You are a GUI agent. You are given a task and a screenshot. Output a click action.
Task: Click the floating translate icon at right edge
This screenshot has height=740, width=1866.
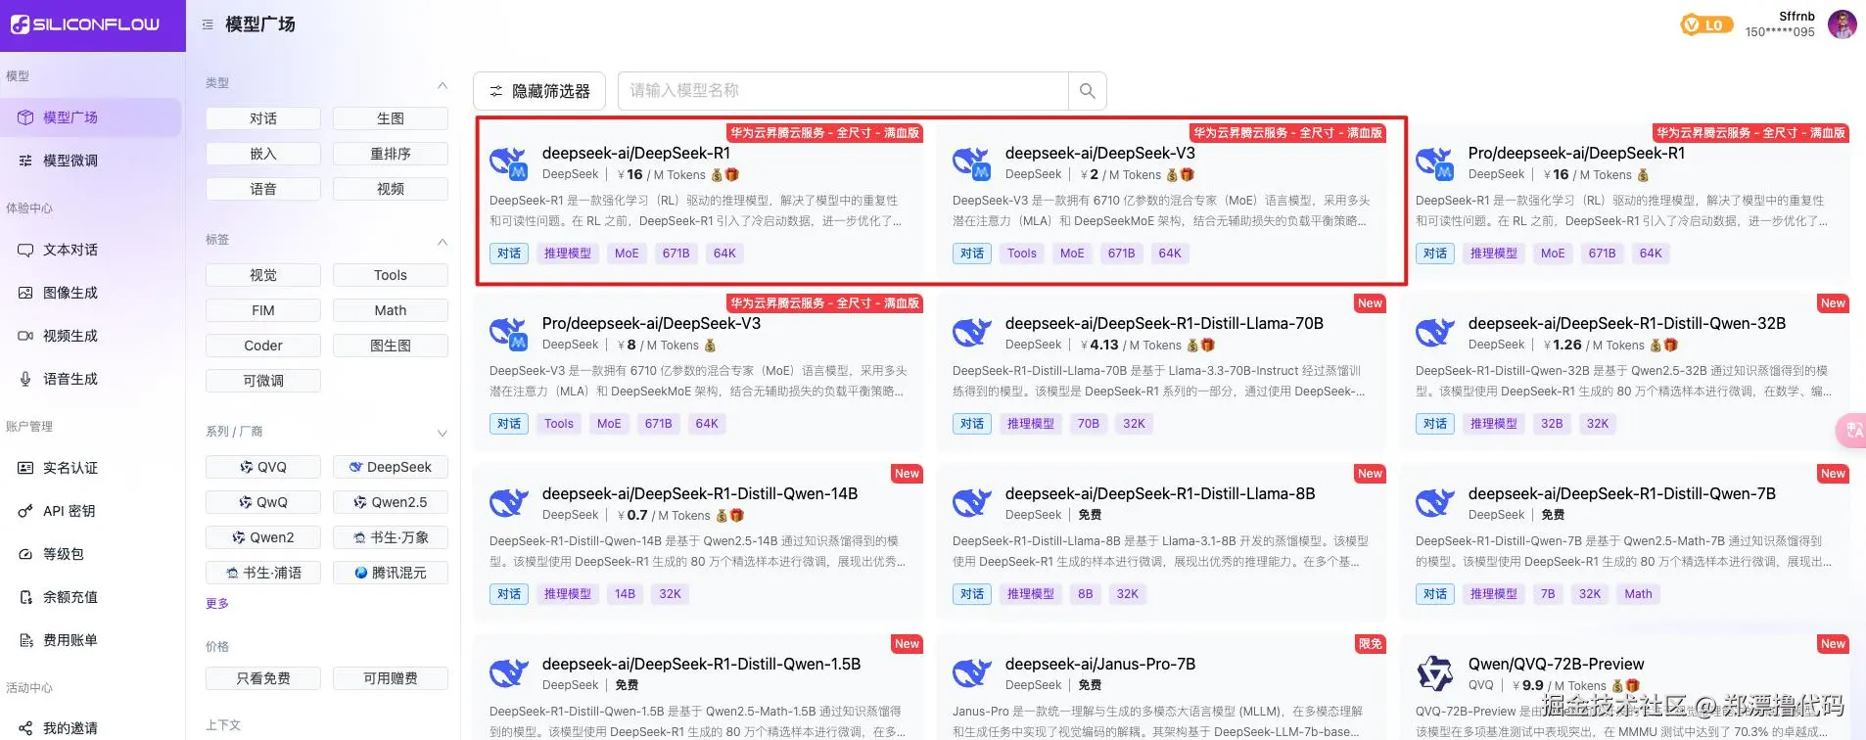pos(1852,431)
